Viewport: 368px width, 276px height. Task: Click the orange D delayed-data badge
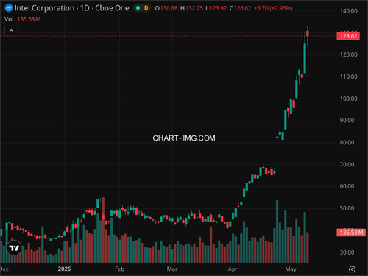click(146, 8)
